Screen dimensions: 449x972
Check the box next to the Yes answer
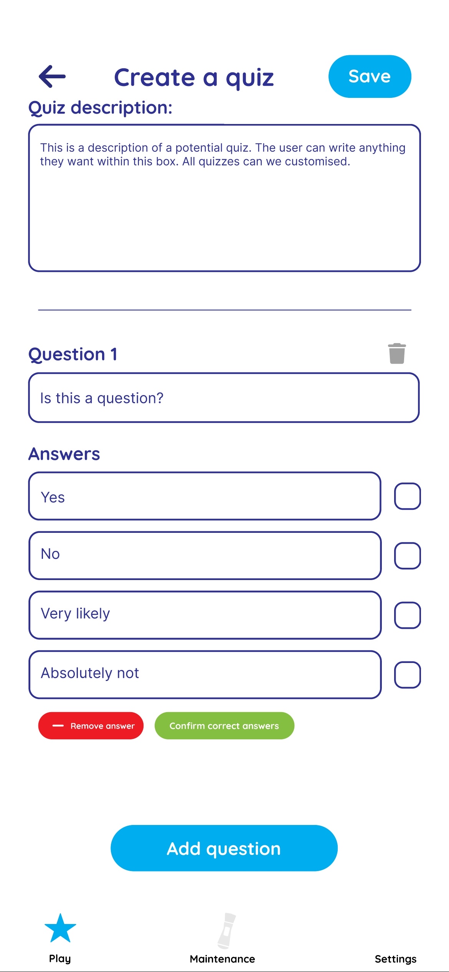407,496
